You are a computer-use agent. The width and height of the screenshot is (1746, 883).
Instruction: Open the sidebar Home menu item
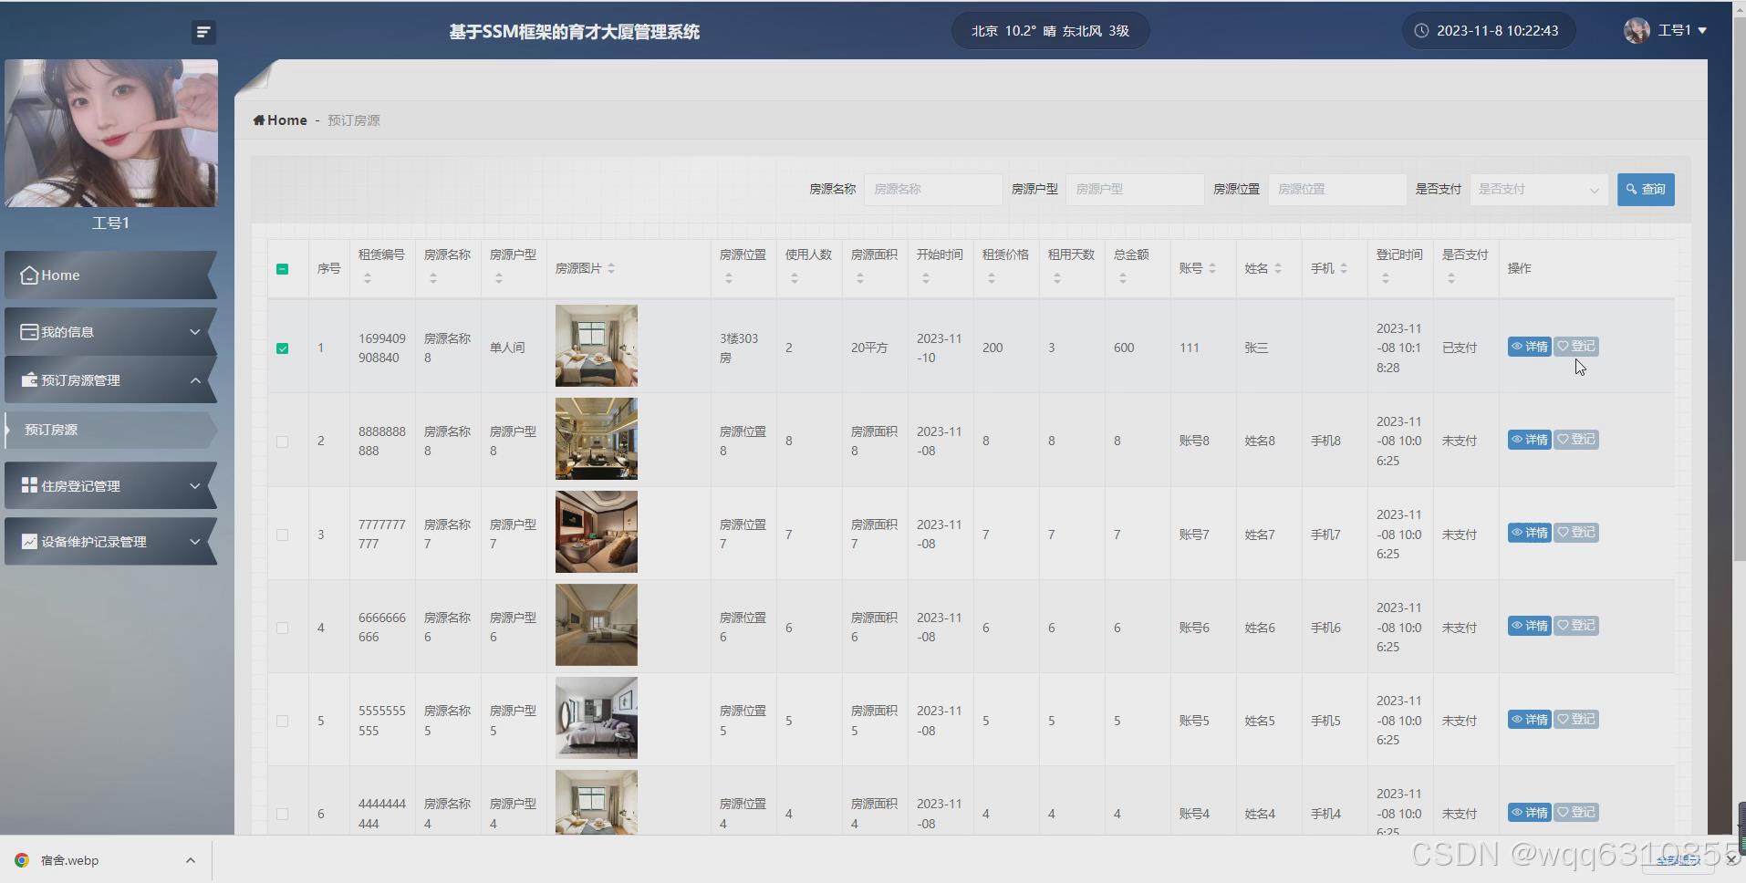click(110, 275)
